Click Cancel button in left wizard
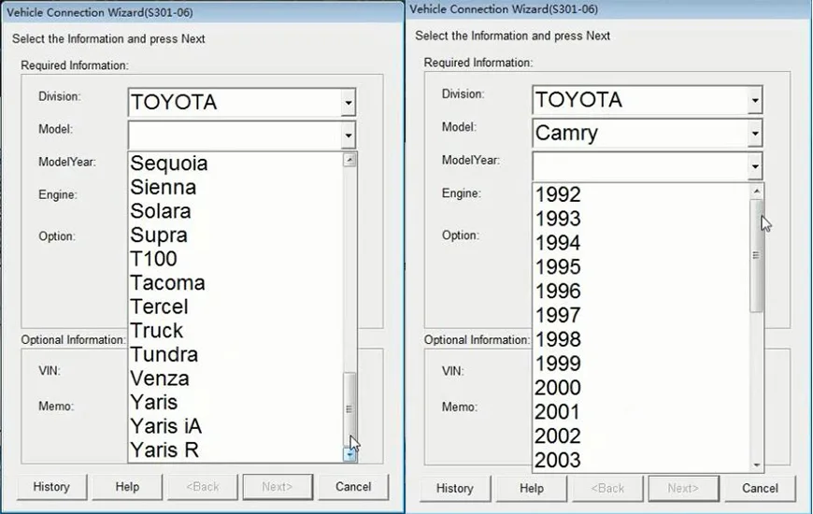The width and height of the screenshot is (813, 514). coord(353,487)
